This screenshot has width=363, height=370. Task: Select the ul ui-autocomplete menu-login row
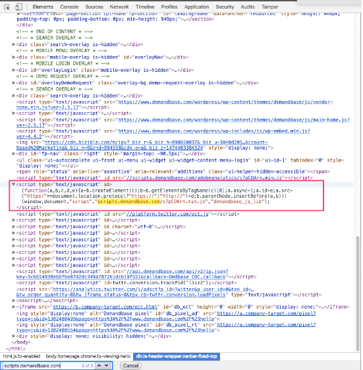(181, 163)
